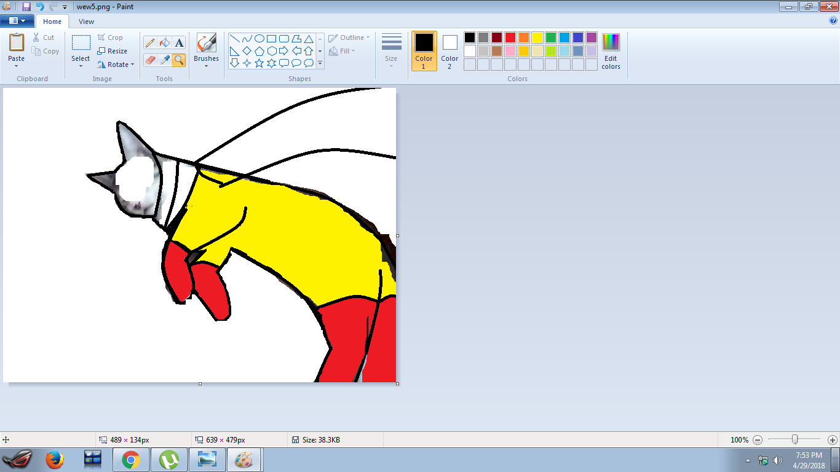Click zoom out minus button
The height and width of the screenshot is (472, 840).
[758, 440]
